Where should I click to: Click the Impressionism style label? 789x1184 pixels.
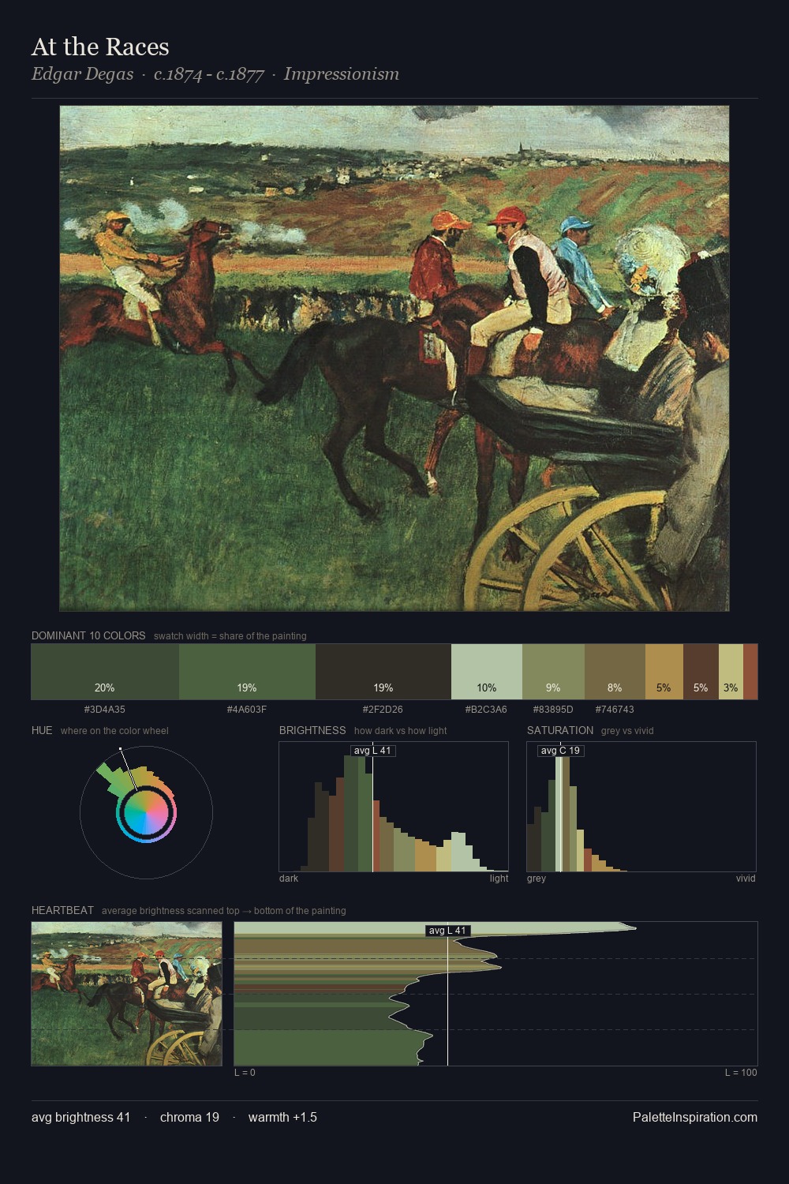(x=342, y=74)
